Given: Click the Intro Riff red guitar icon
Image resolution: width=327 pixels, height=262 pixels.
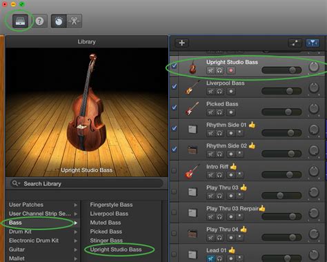Looking at the screenshot, I should tap(192, 172).
